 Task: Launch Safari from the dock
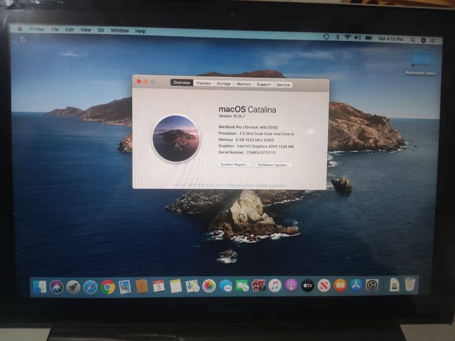(90, 286)
